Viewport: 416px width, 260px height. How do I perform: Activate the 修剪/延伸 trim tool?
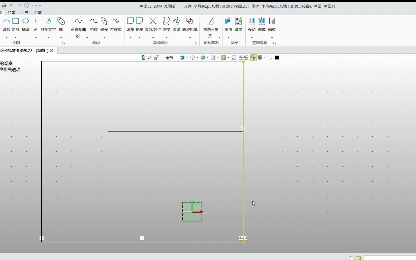[x=153, y=24]
